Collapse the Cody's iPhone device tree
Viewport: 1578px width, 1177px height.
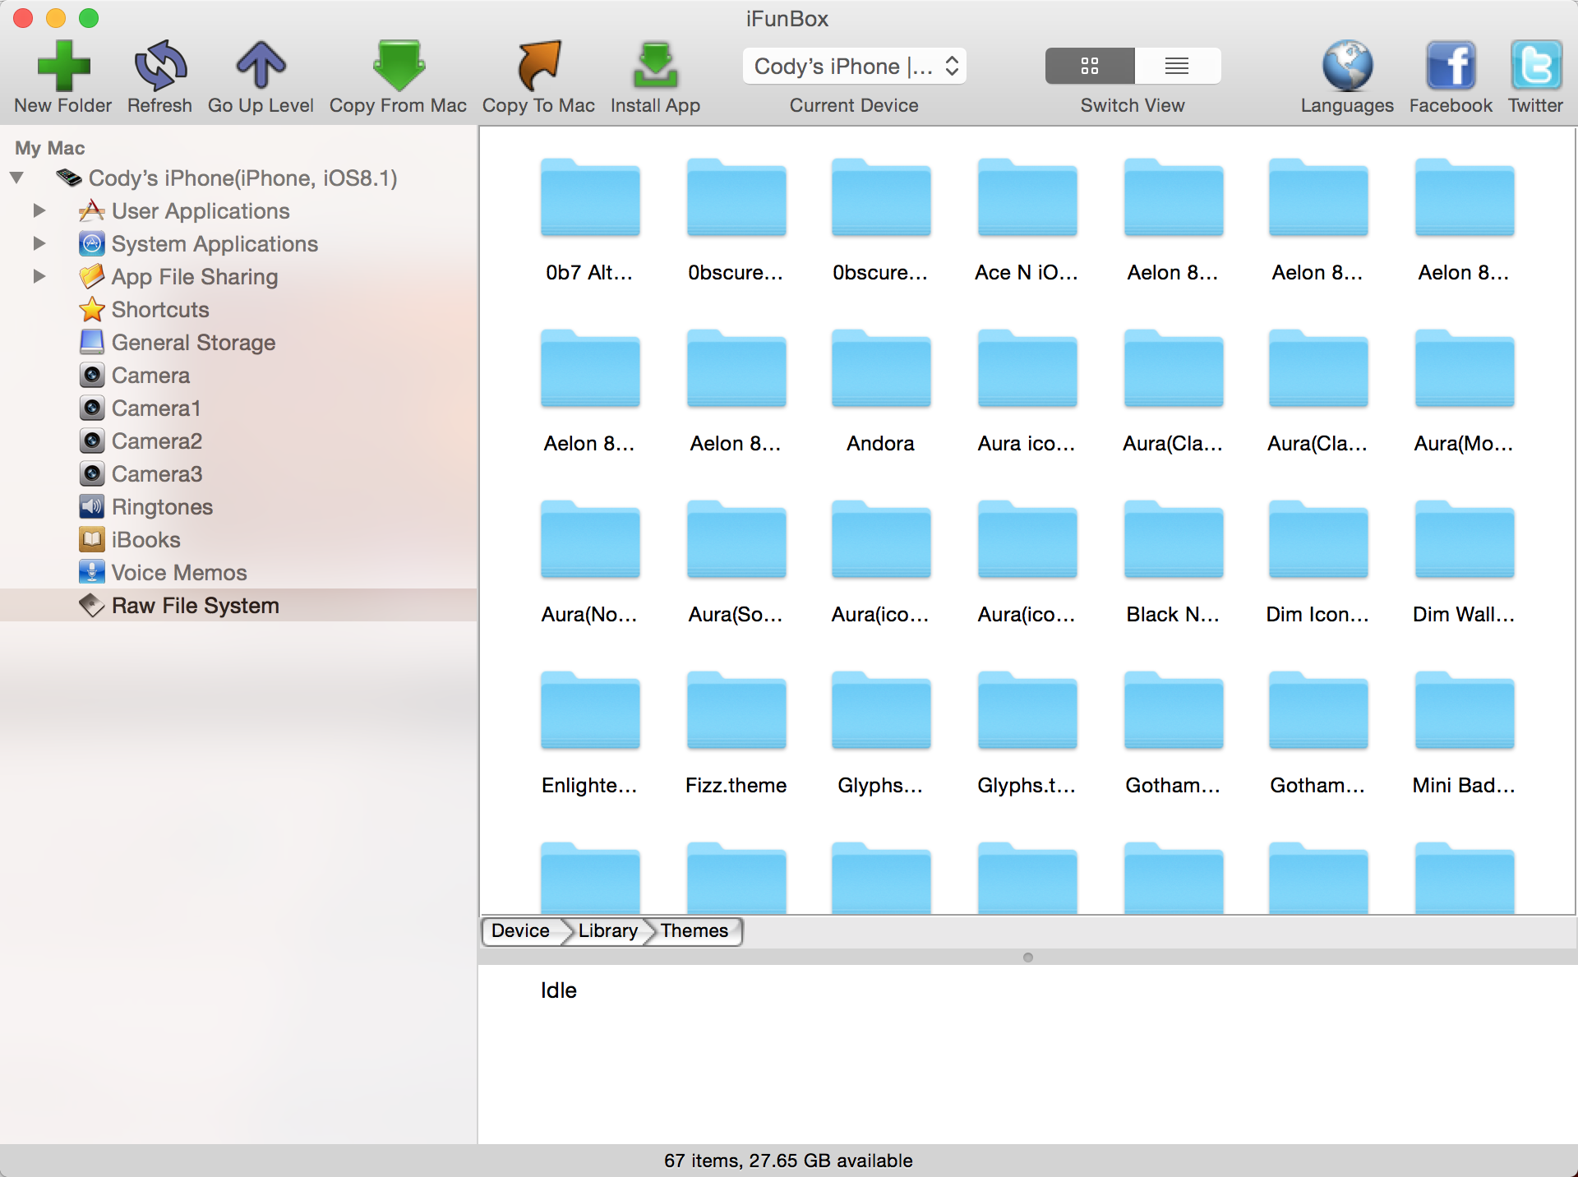(16, 178)
